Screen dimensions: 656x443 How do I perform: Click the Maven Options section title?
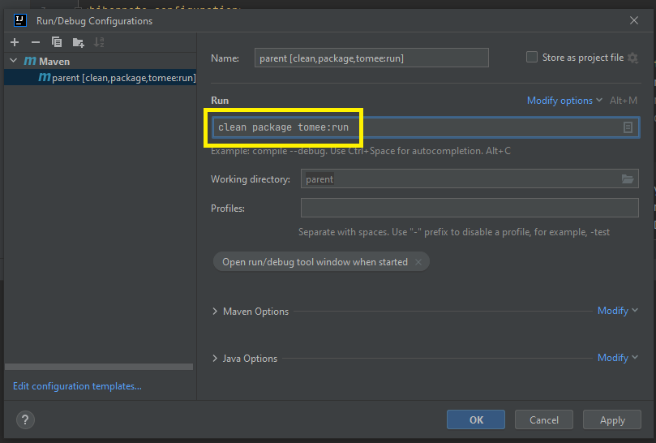255,312
